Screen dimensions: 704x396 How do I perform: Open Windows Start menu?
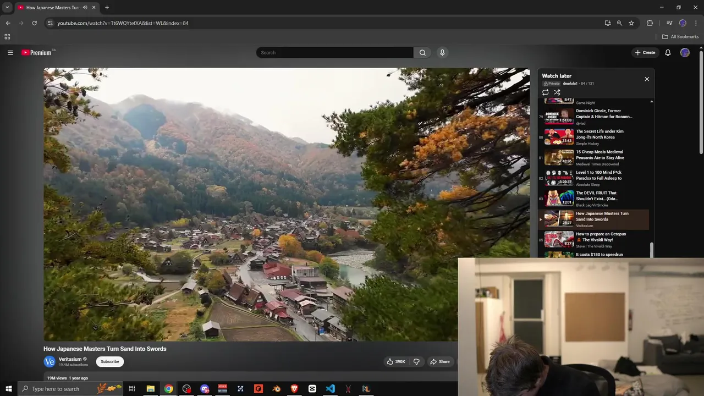[9, 389]
